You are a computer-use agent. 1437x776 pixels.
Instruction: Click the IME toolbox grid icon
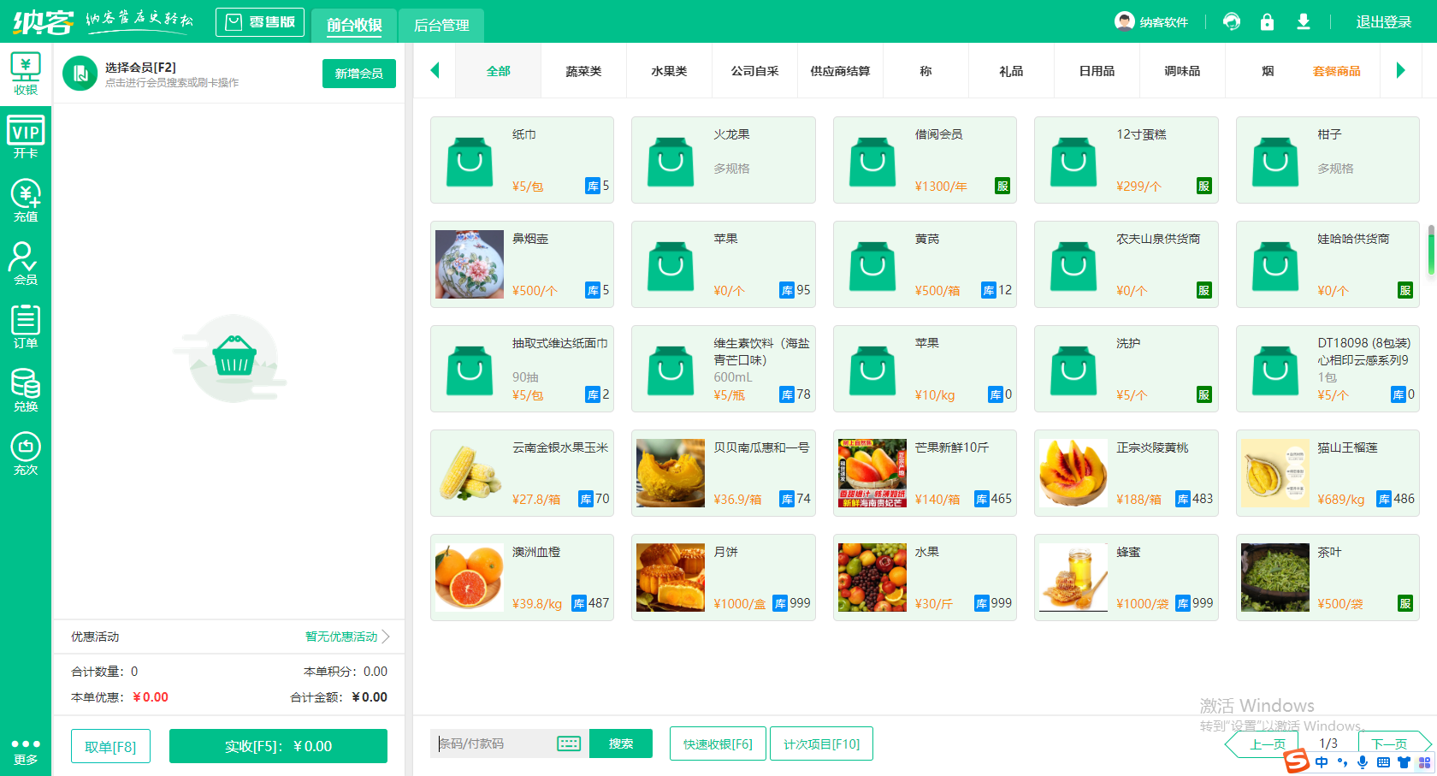click(1424, 761)
